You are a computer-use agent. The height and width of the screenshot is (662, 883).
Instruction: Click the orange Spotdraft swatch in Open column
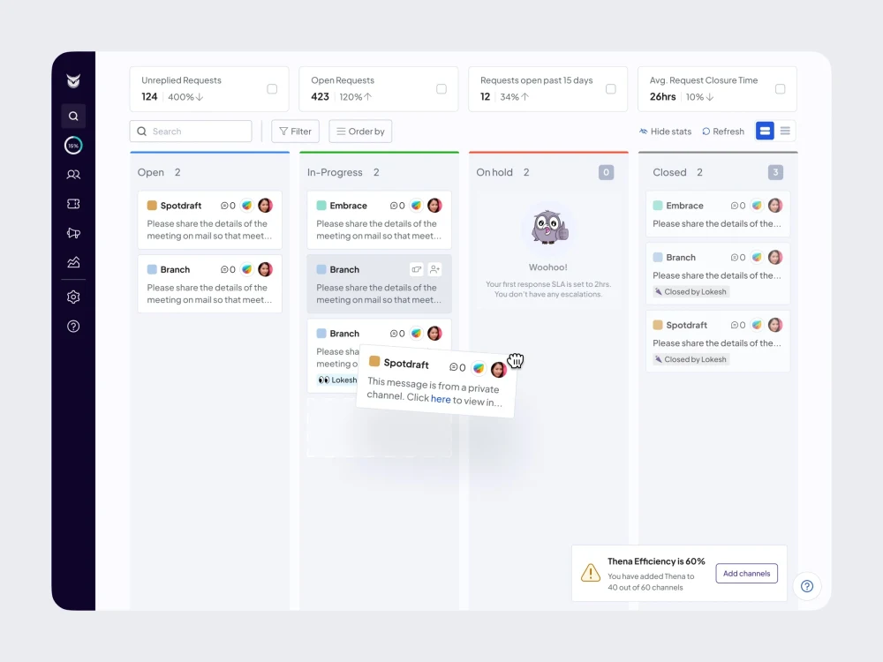point(152,206)
